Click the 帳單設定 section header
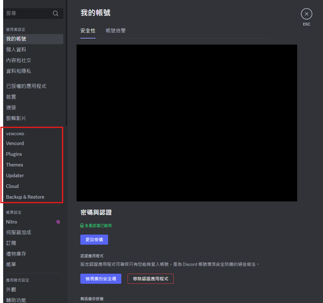Image resolution: width=323 pixels, height=303 pixels. (x=14, y=212)
